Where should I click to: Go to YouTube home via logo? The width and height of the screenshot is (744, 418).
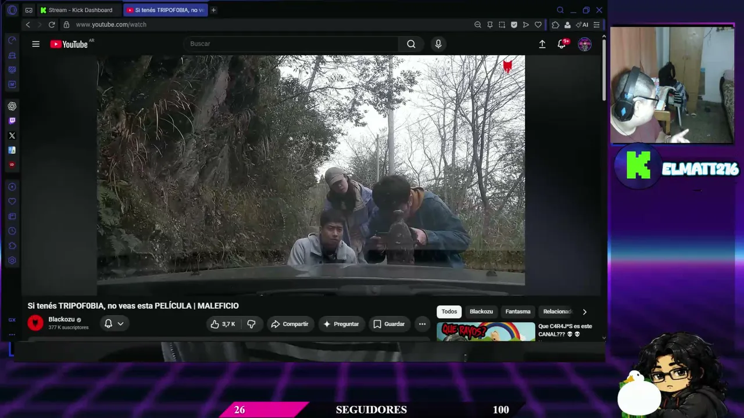(69, 44)
